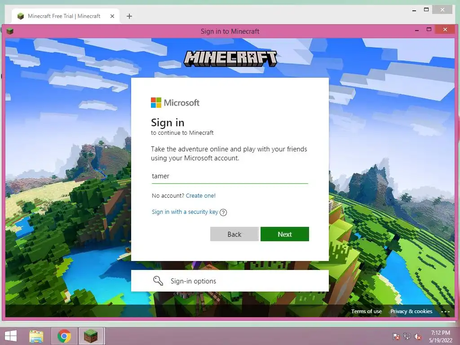Viewport: 460px width, 345px height.
Task: Open the Action Center flag tray icon
Action: [396, 336]
